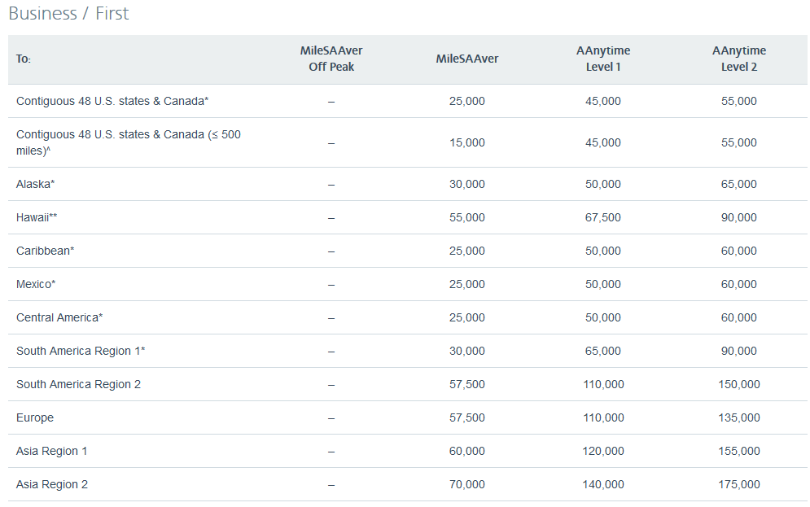The height and width of the screenshot is (507, 810).
Task: Click Alaska's 30,000 MileSAAver value
Action: 467,184
